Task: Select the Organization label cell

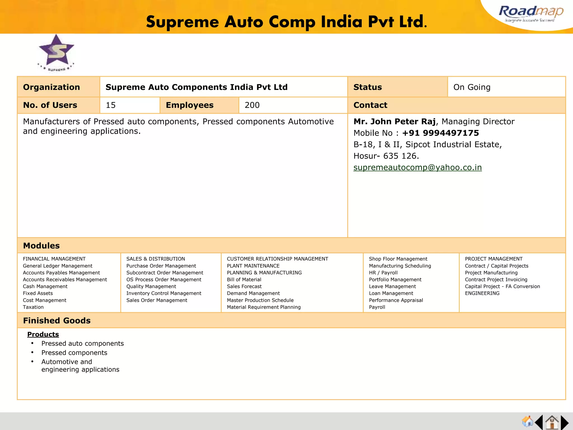Action: point(58,87)
